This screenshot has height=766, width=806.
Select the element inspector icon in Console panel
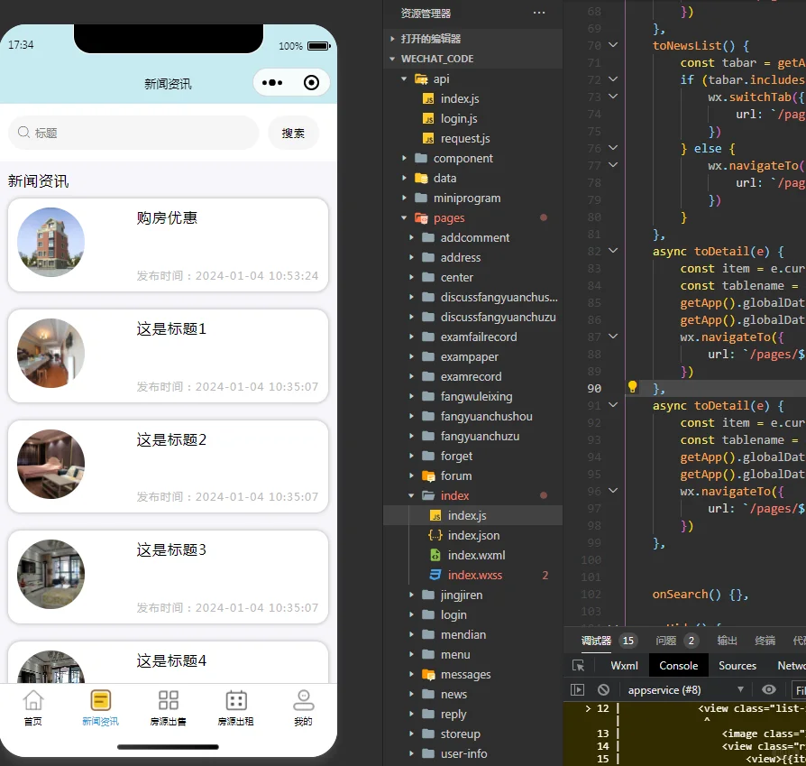click(578, 665)
